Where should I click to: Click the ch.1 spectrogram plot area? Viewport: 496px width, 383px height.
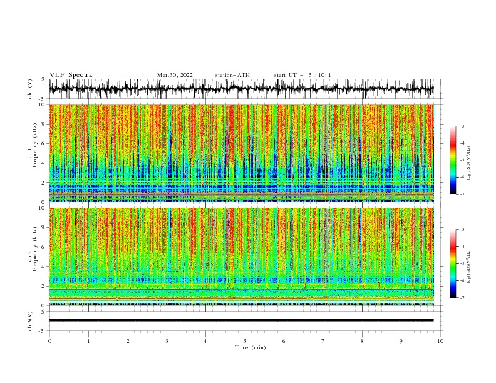click(242, 153)
